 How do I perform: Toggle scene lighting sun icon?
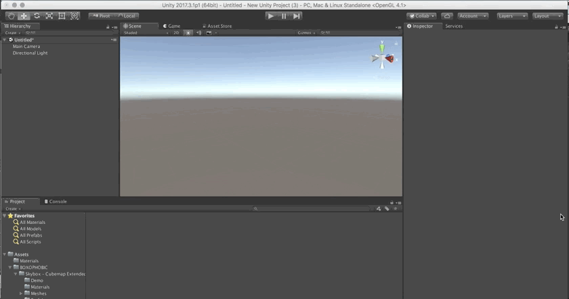[188, 32]
